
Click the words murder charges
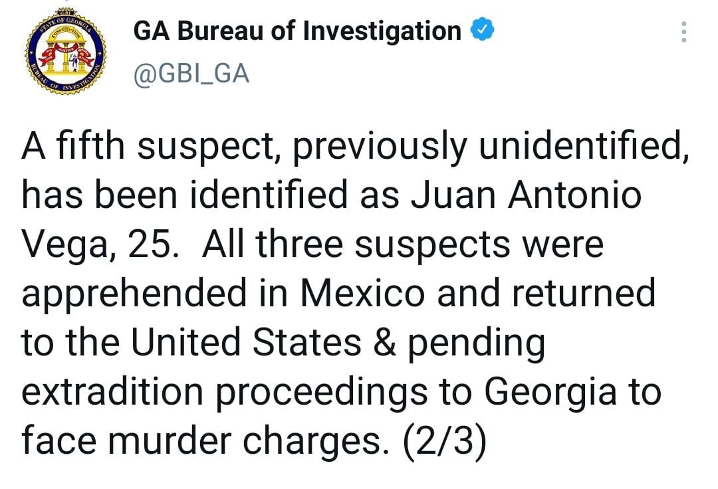pos(258,440)
